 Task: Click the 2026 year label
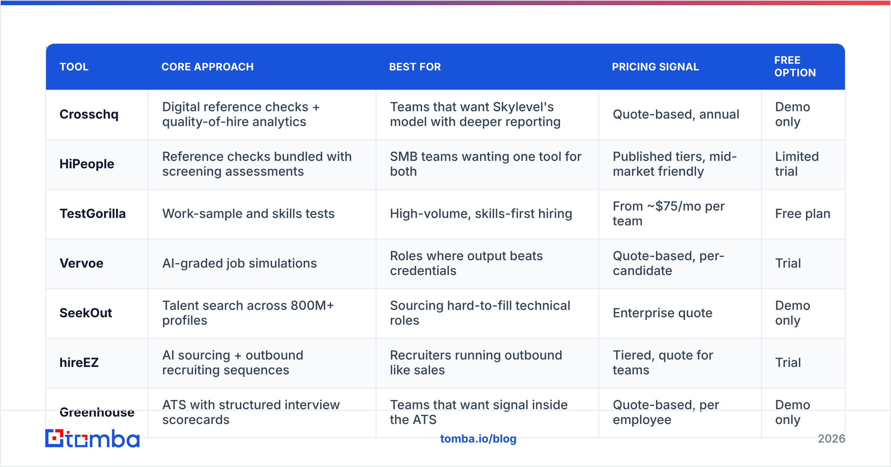(832, 439)
